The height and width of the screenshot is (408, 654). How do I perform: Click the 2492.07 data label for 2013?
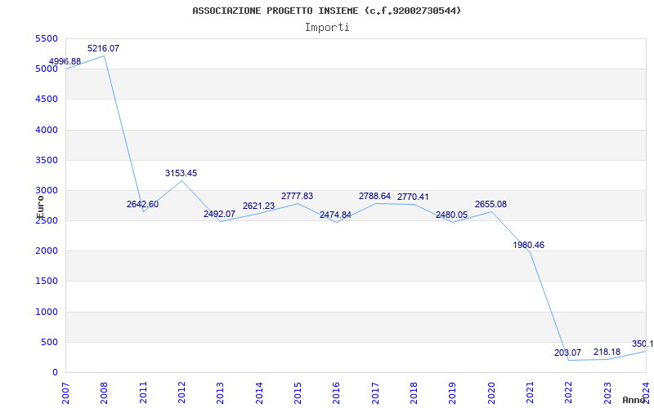tap(219, 215)
